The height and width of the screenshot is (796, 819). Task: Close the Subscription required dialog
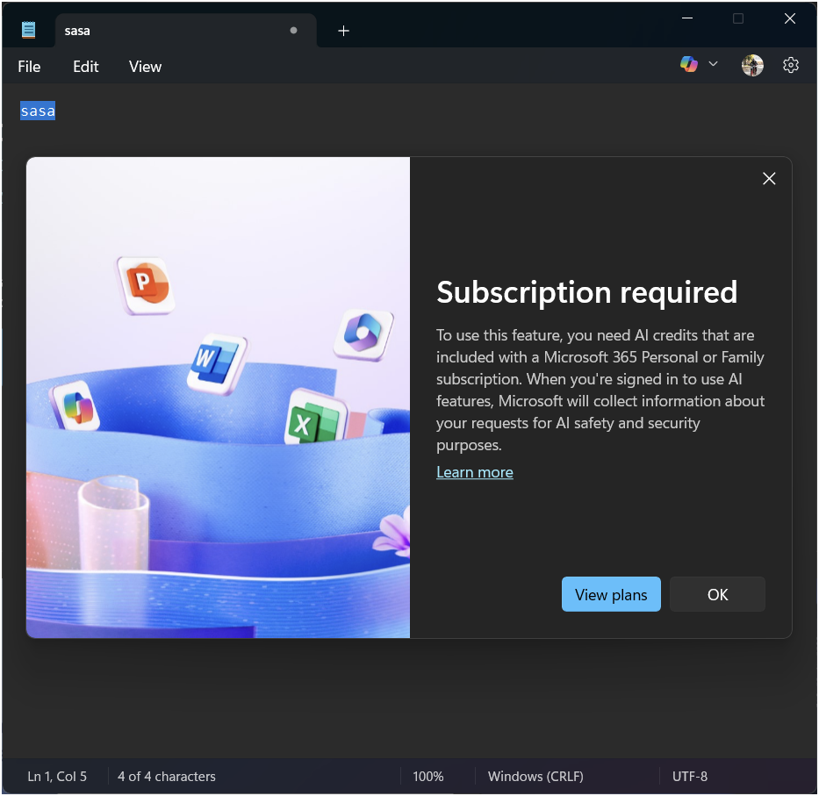click(769, 179)
